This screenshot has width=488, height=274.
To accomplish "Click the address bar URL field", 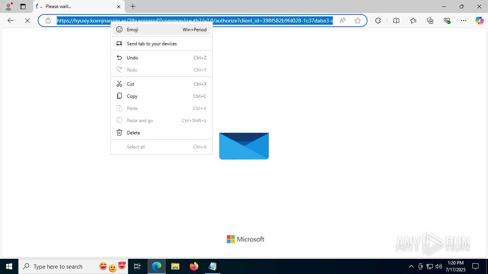I will [195, 21].
